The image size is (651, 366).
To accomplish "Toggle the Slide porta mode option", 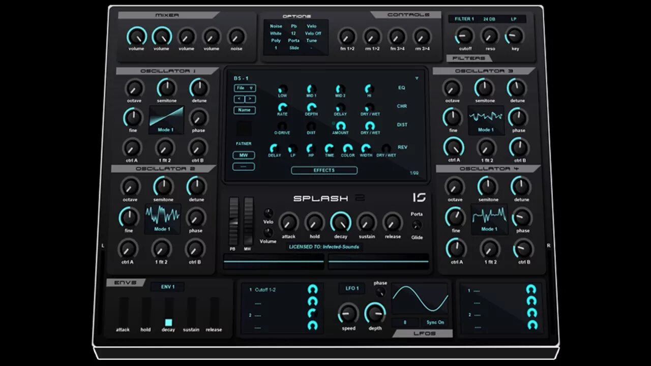I will click(294, 48).
